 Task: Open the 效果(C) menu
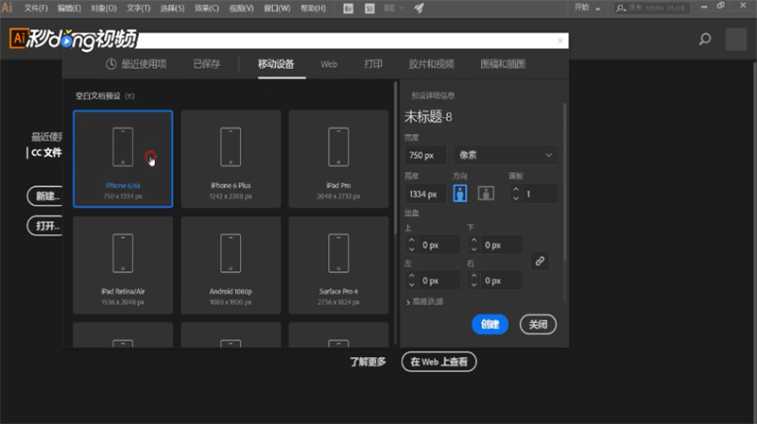[207, 8]
